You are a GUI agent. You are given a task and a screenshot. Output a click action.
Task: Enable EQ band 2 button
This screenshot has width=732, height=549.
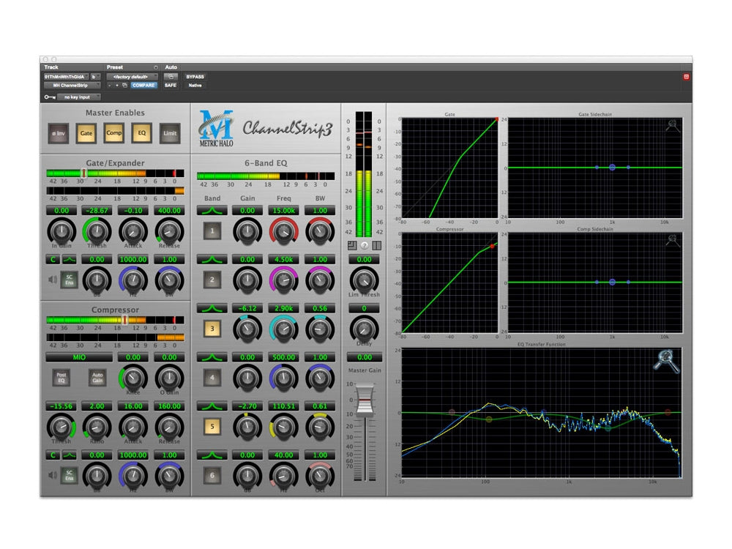tap(212, 280)
